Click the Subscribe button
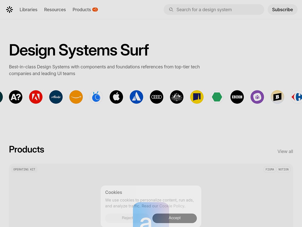 [x=282, y=10]
